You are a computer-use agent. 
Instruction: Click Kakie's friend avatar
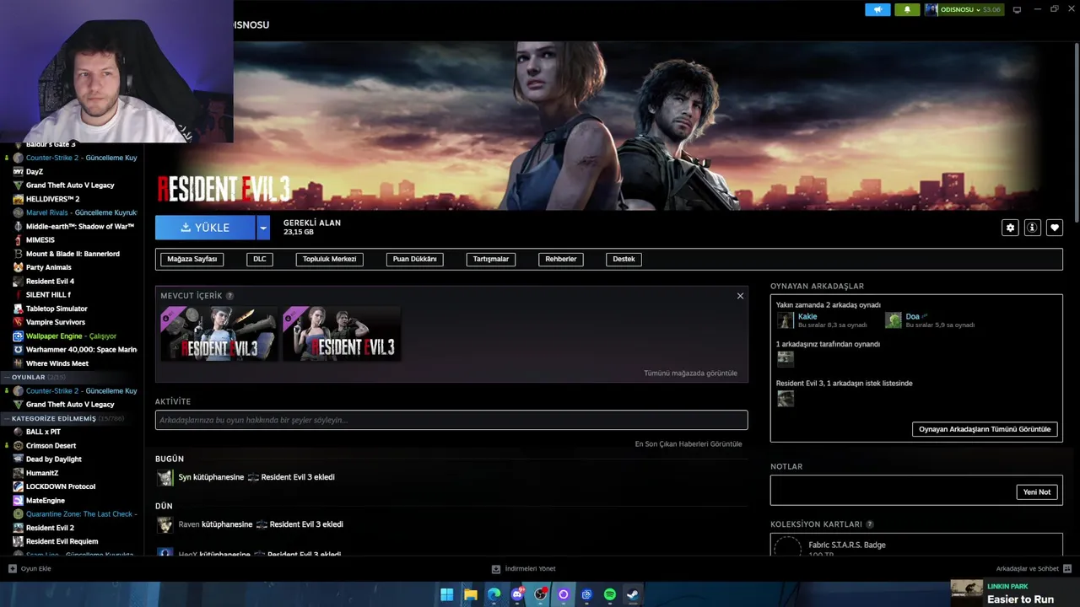786,320
